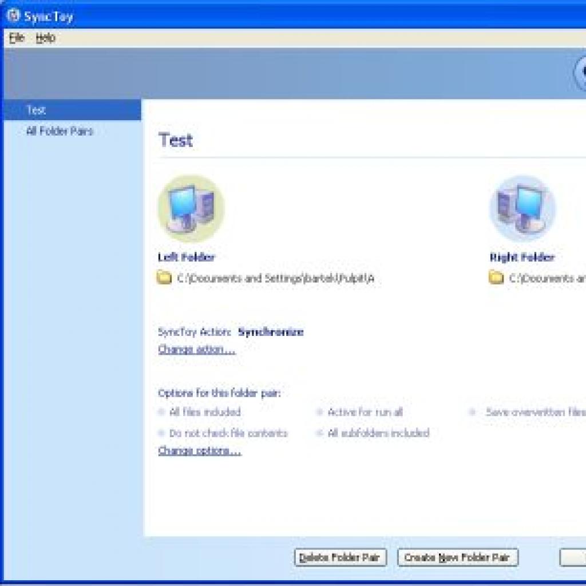Click the Test heading text
The width and height of the screenshot is (586, 586).
175,140
